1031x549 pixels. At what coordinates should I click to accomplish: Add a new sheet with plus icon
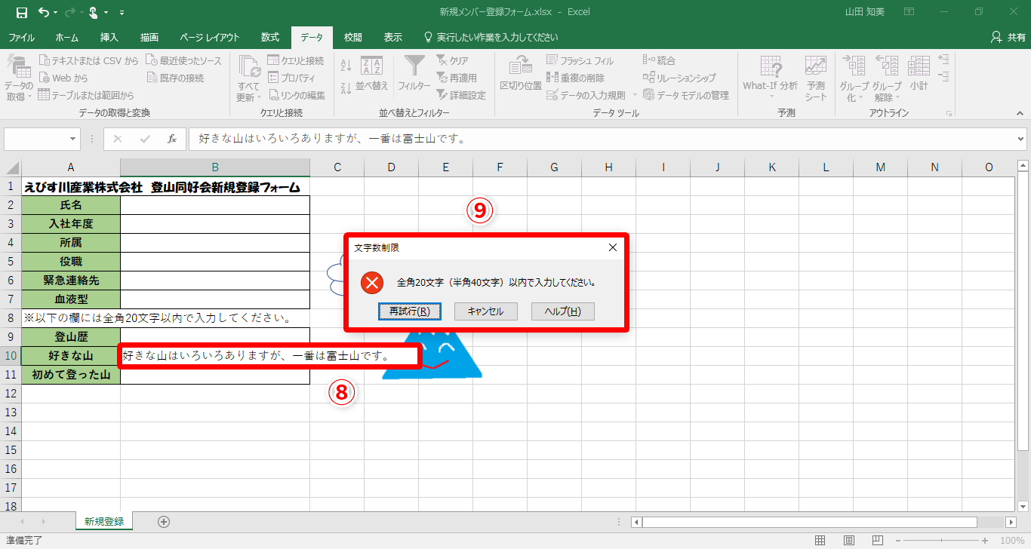164,521
